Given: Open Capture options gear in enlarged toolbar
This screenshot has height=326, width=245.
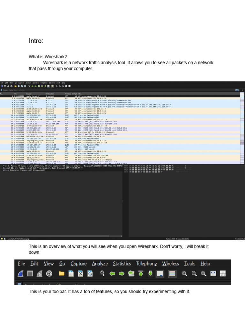Looking at the screenshot, I should click(x=49, y=273).
